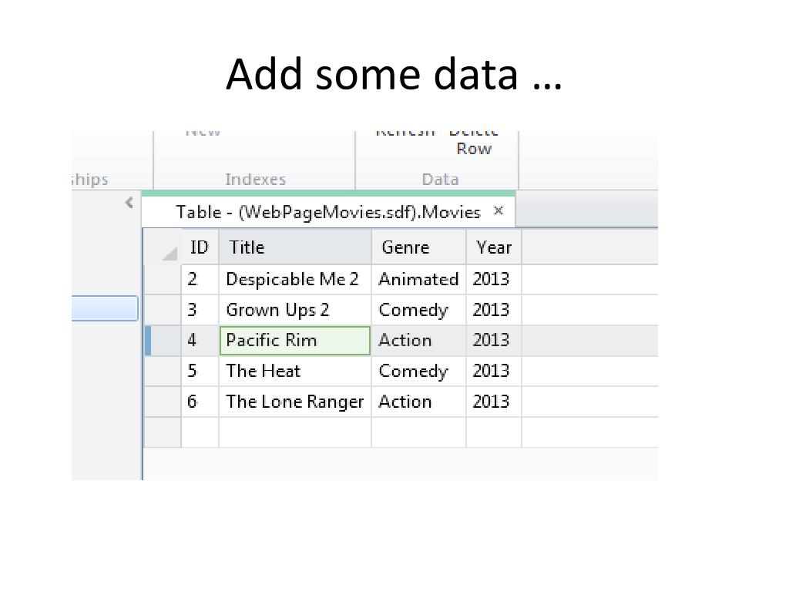Select row header for The Heat row
Viewport: 789px width, 592px height.
[163, 371]
